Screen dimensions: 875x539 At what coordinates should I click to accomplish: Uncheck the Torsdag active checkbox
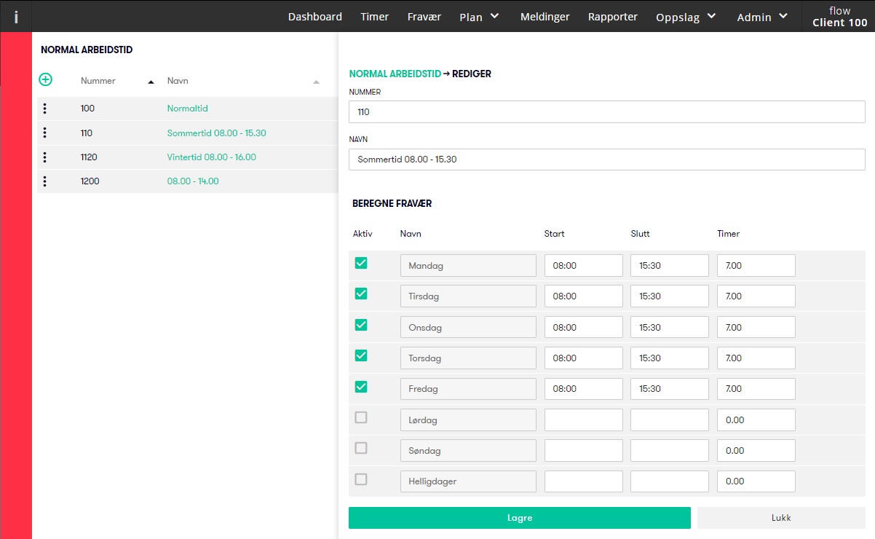tap(361, 355)
